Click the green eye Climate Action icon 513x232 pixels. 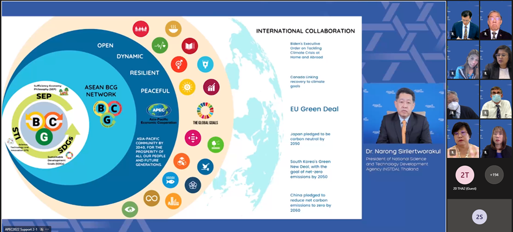(130, 209)
